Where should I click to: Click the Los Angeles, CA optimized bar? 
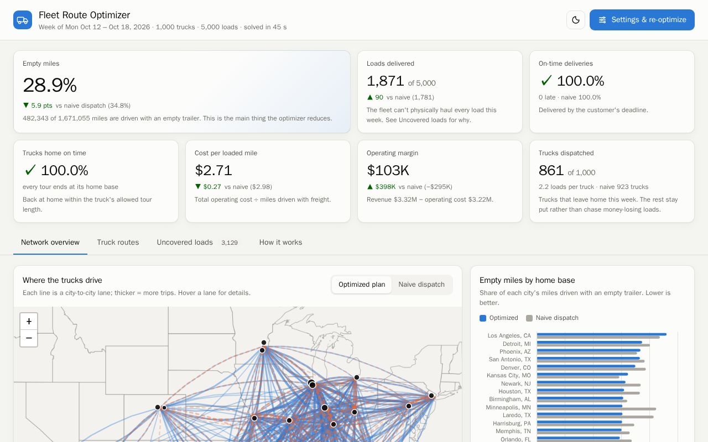(x=601, y=334)
